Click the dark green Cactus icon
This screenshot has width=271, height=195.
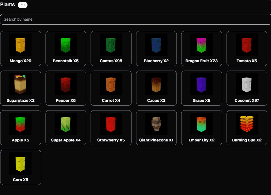111,45
